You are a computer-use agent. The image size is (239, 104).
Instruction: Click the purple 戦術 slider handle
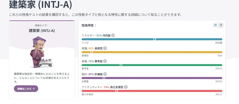[x=104, y=78]
